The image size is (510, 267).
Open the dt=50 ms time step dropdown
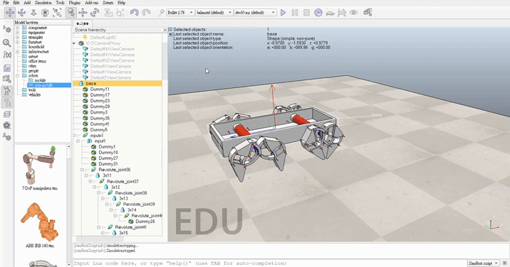(x=255, y=13)
